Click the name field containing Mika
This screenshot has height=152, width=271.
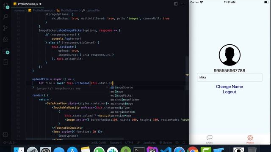(230, 77)
